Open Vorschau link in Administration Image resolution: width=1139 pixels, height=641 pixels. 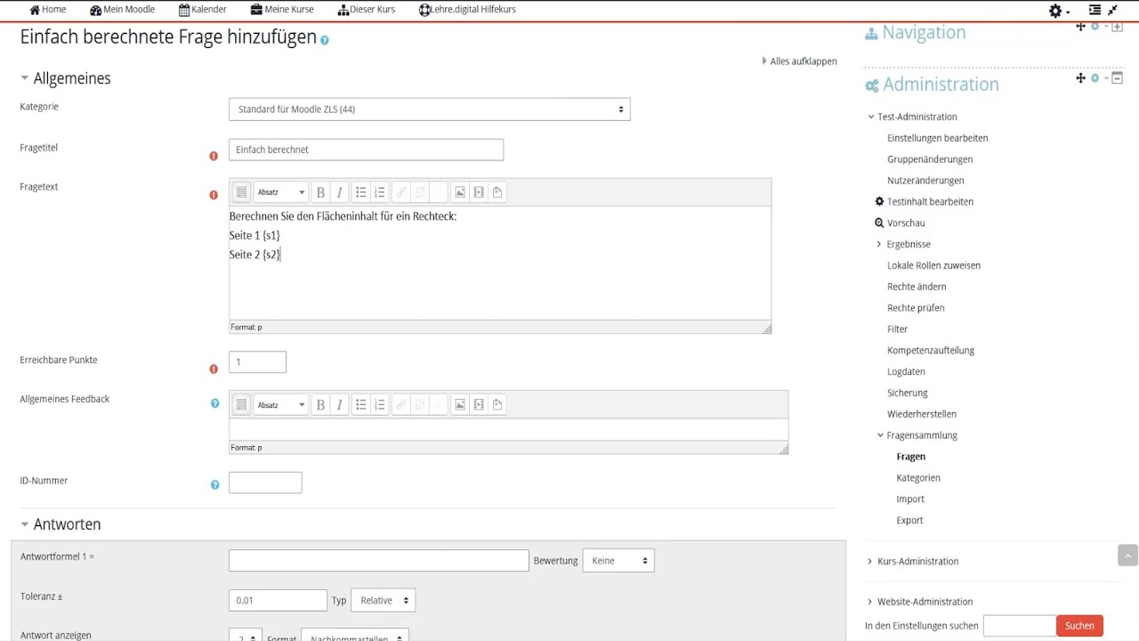point(906,223)
